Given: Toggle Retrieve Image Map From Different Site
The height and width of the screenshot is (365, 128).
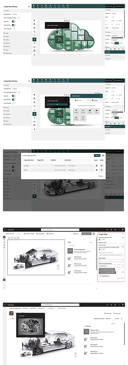Looking at the screenshot, I should (x=100, y=249).
